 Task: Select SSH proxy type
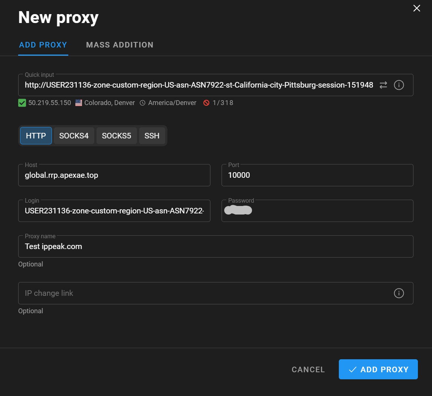pyautogui.click(x=152, y=135)
